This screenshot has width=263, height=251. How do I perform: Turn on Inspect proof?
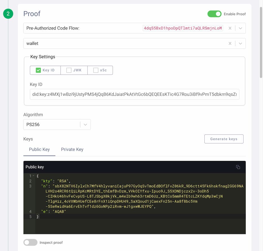[31, 243]
